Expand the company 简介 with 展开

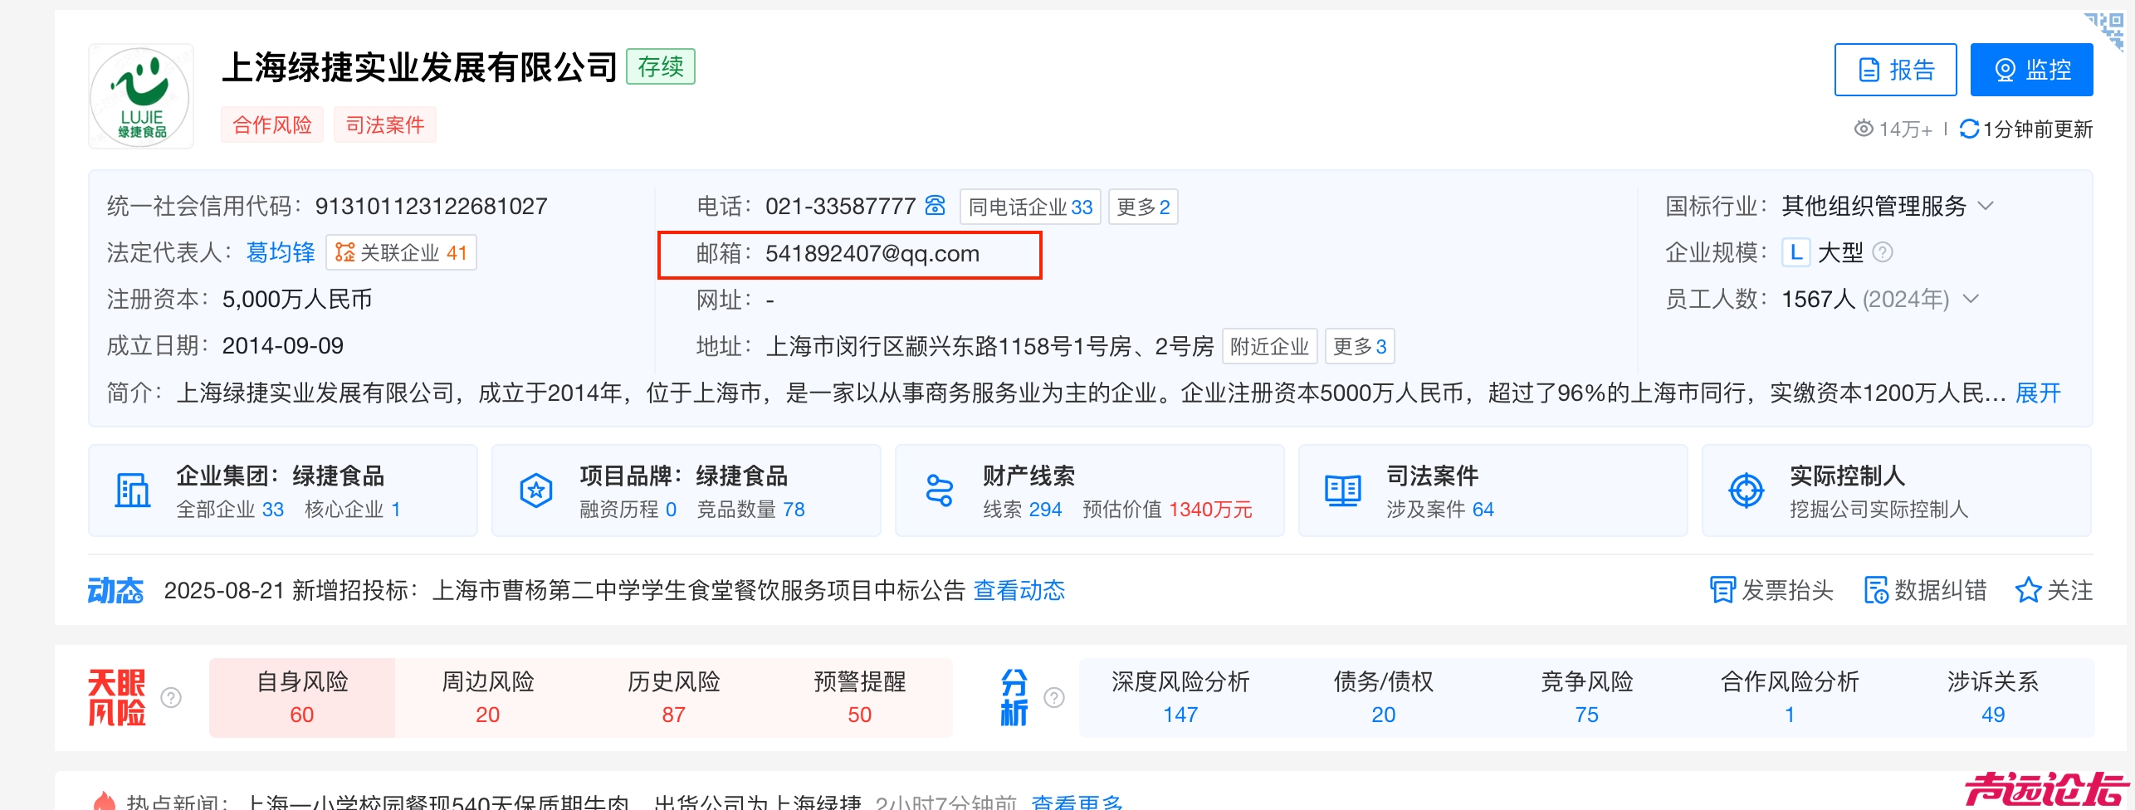coord(2038,393)
